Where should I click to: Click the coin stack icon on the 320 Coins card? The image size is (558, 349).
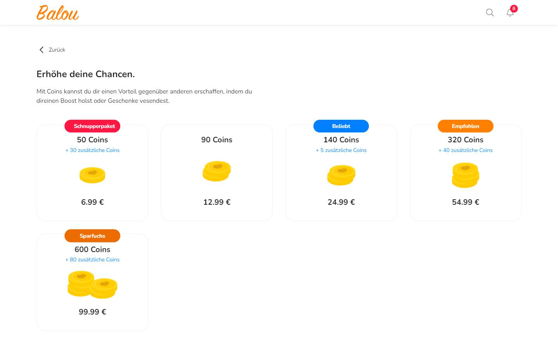[x=465, y=175]
